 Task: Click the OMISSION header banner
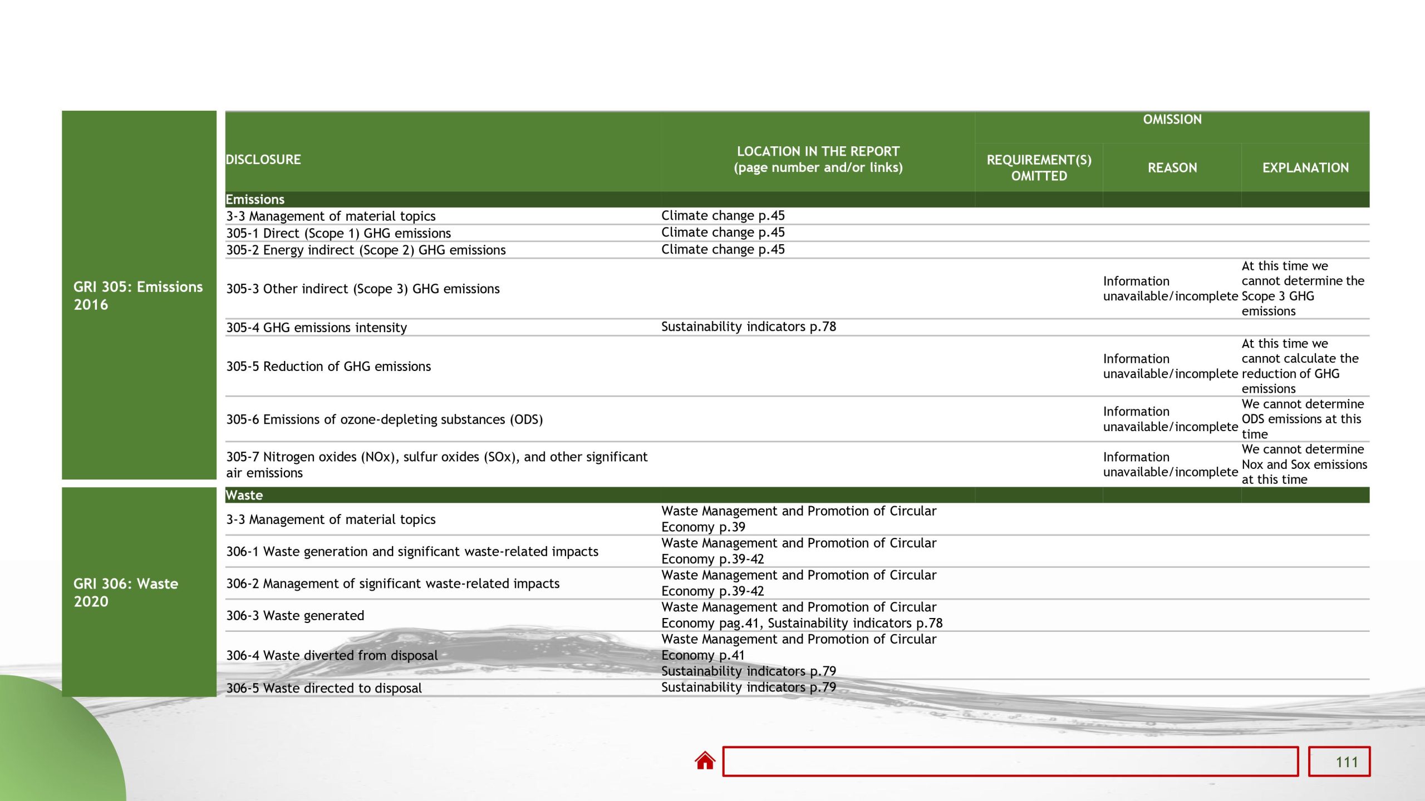1171,119
